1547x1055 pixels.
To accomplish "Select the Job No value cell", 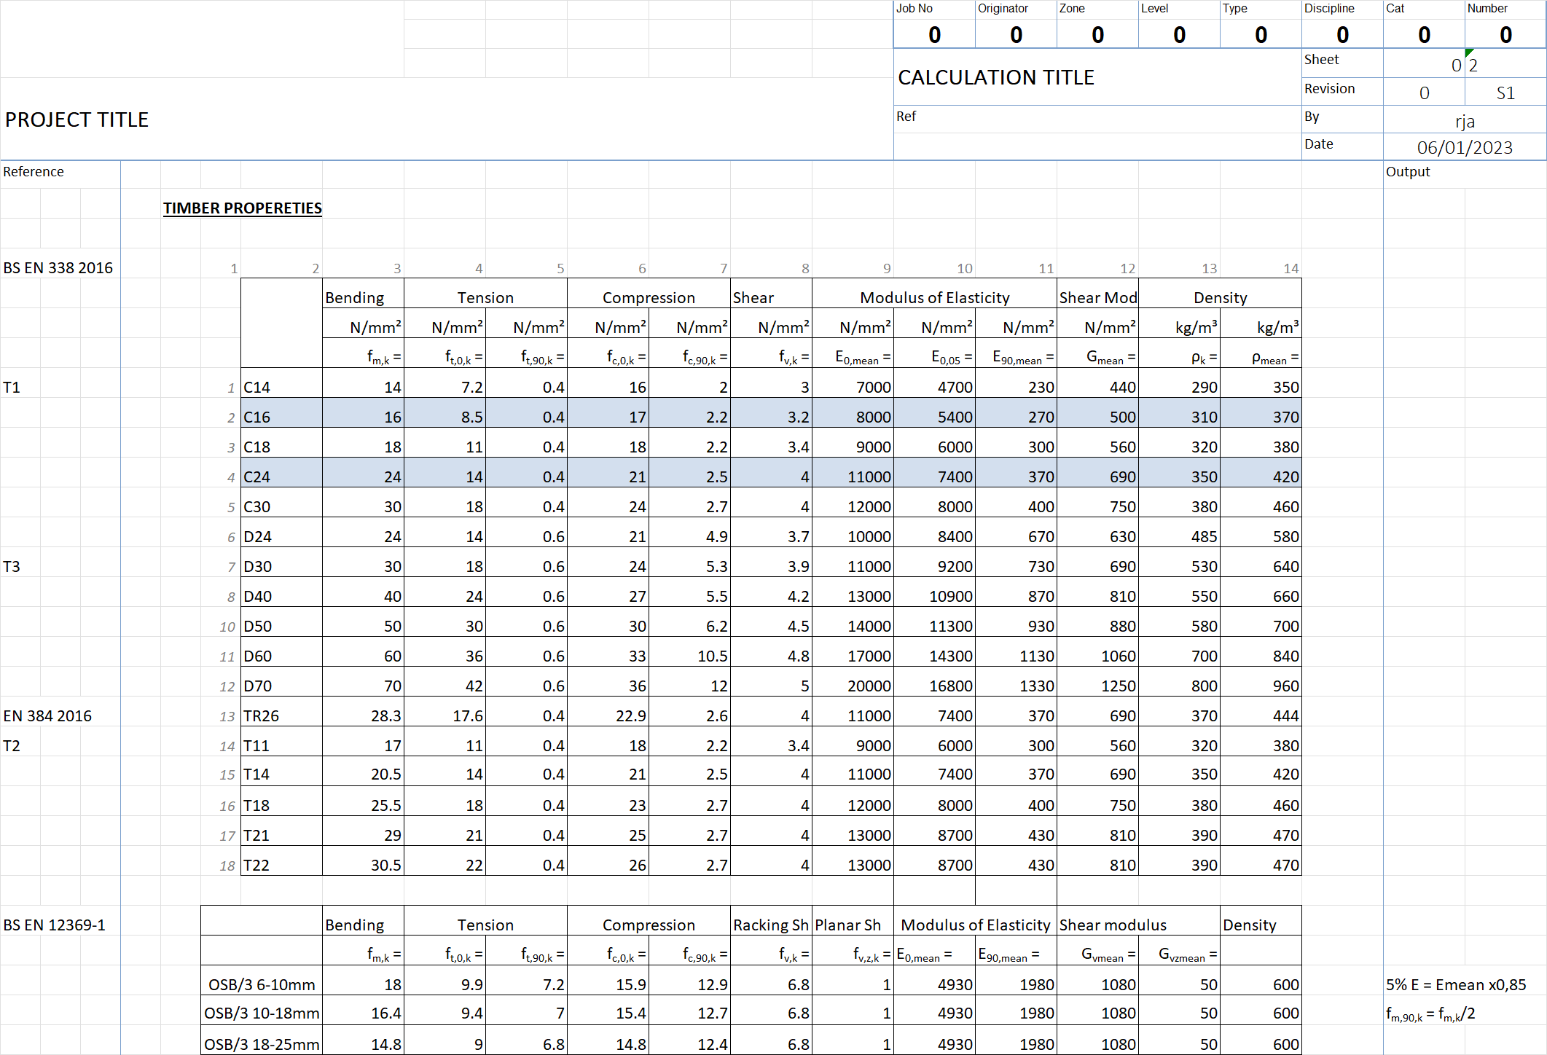I will tap(934, 34).
